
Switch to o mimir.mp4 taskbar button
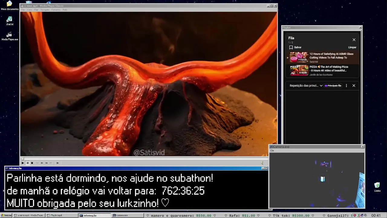(29, 215)
